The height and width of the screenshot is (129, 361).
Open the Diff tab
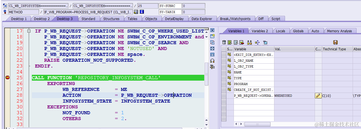[x=261, y=19]
